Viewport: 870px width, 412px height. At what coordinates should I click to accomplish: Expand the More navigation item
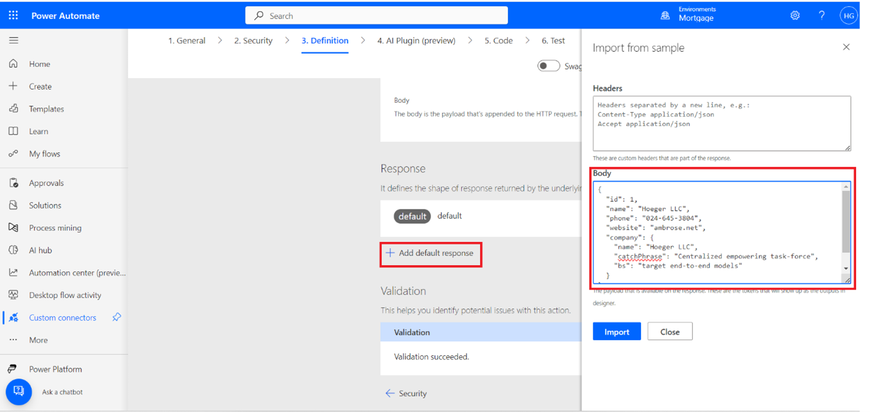38,340
